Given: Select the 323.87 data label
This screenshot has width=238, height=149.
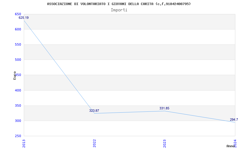Looking at the screenshot, I should click(x=94, y=111).
